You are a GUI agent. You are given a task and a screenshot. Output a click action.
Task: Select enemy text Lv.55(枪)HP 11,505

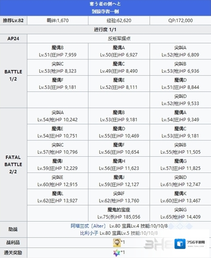click(180, 152)
